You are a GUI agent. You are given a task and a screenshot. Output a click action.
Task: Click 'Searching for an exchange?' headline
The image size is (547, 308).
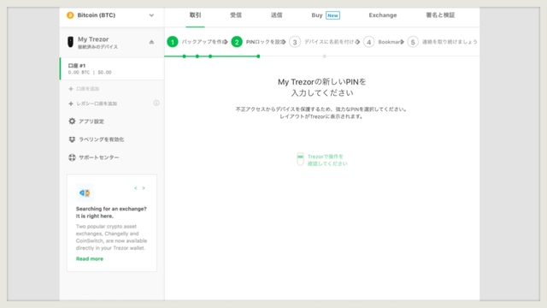[x=111, y=209]
